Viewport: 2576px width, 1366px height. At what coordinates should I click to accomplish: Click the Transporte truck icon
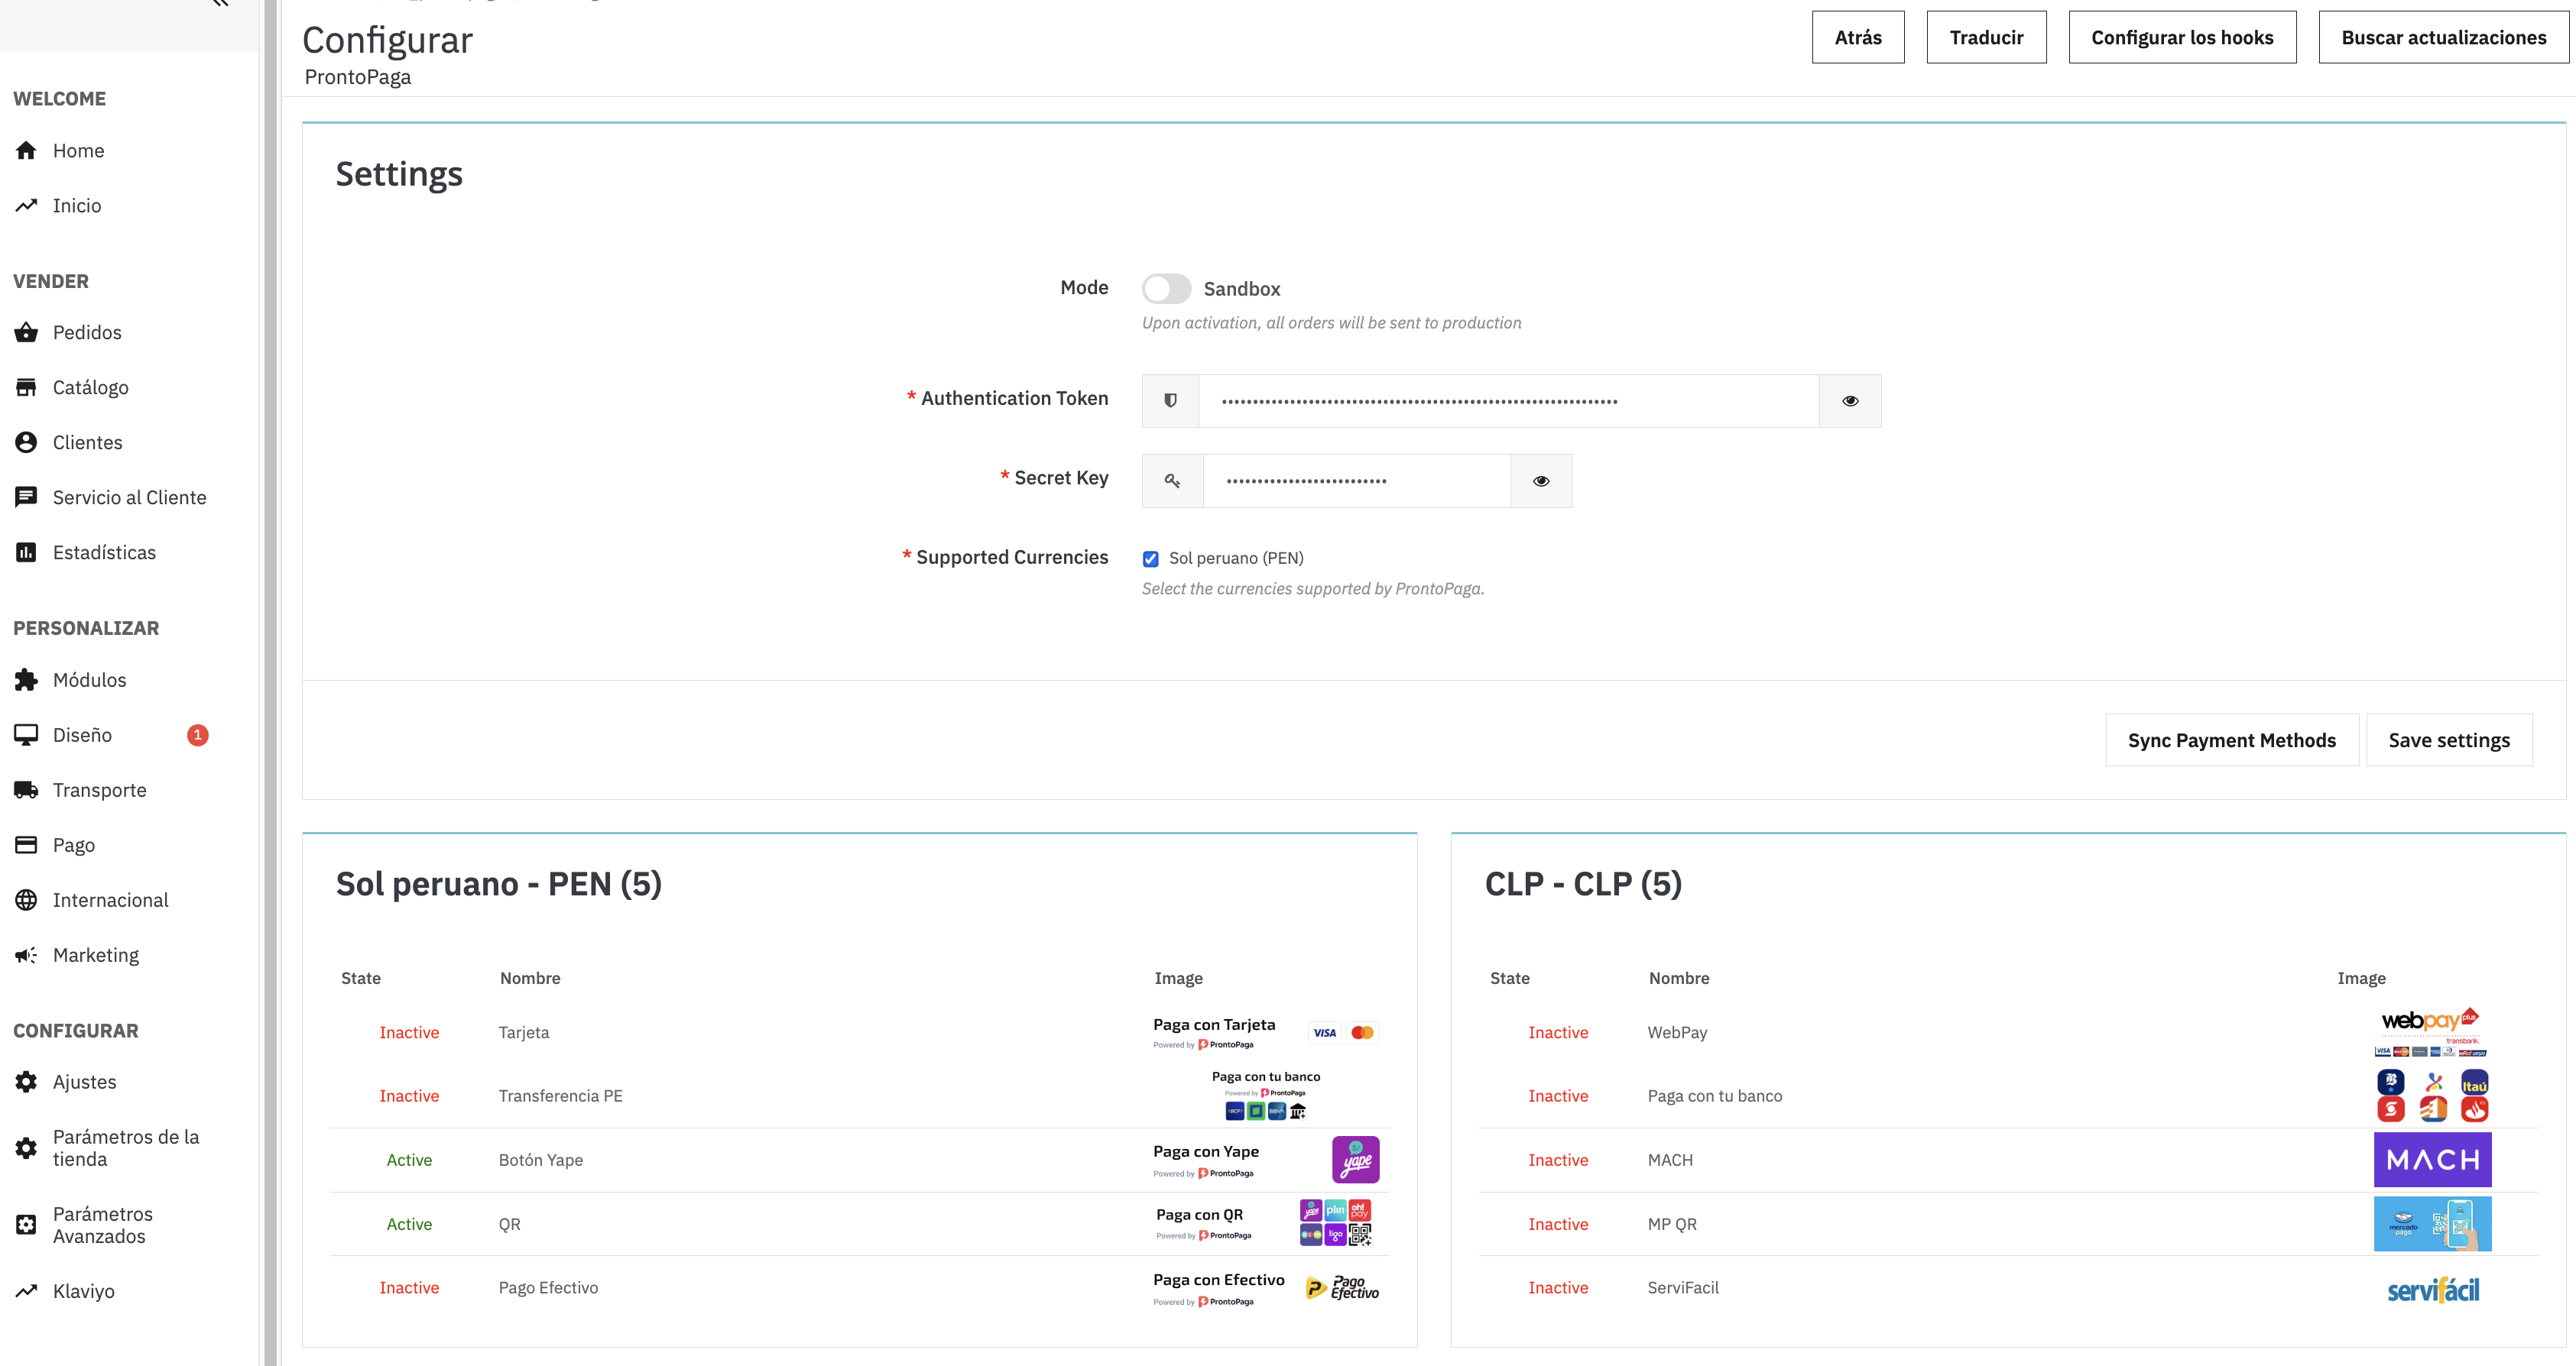point(26,791)
